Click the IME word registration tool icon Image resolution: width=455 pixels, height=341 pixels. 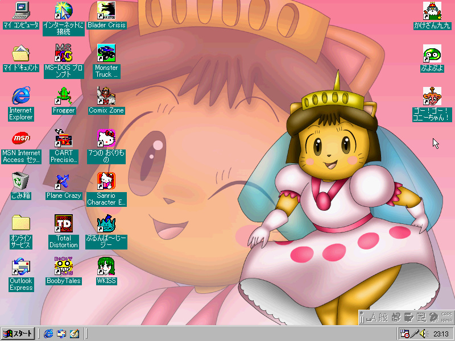pos(408,318)
